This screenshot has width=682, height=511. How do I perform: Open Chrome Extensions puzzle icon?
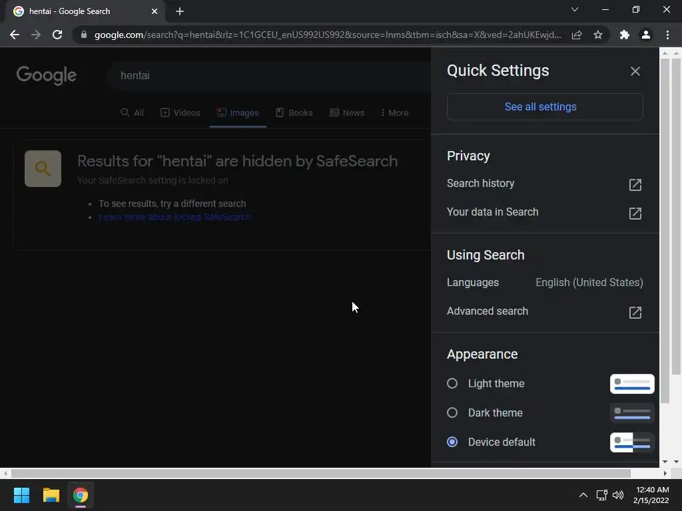[625, 35]
